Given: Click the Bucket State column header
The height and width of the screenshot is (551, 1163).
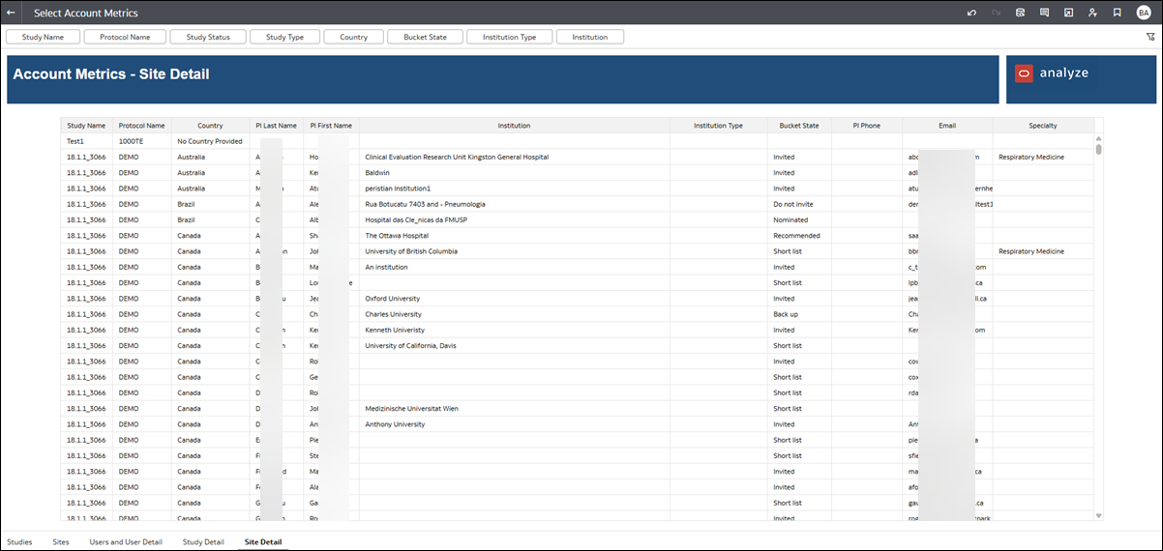Looking at the screenshot, I should click(799, 126).
